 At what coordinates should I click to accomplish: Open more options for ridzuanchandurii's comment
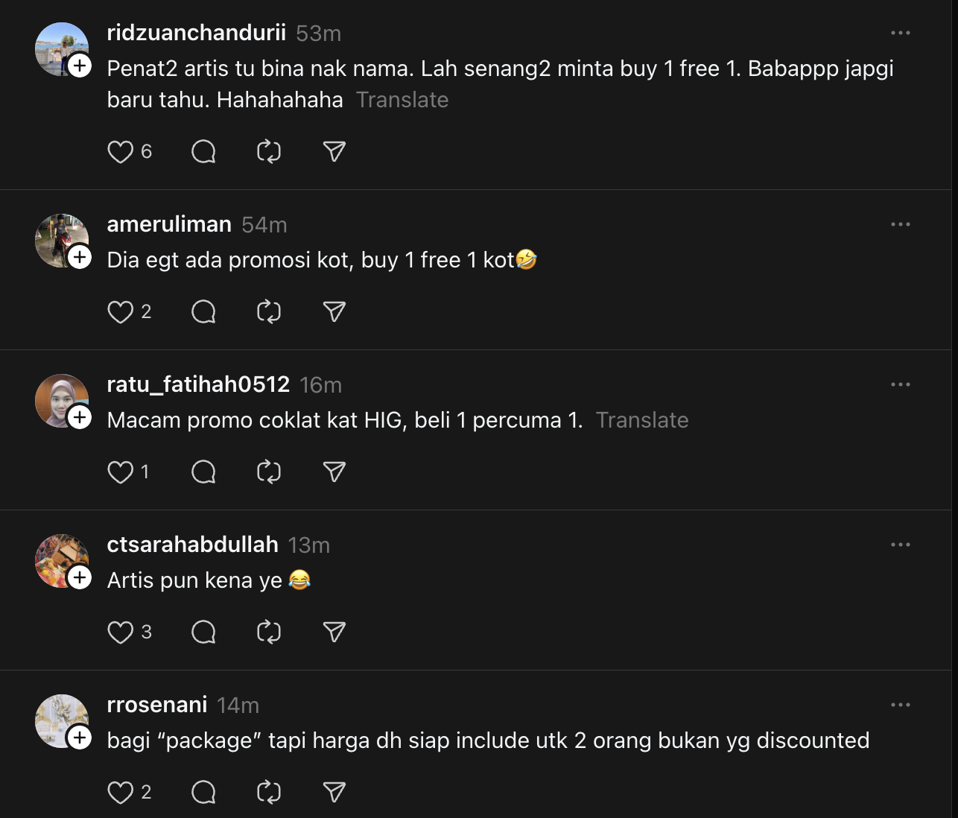tap(900, 33)
